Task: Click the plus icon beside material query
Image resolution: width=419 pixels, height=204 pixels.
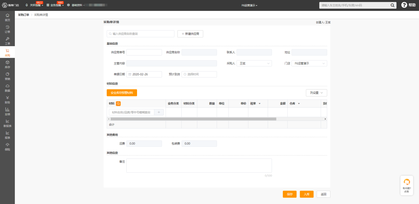Action: [x=159, y=112]
